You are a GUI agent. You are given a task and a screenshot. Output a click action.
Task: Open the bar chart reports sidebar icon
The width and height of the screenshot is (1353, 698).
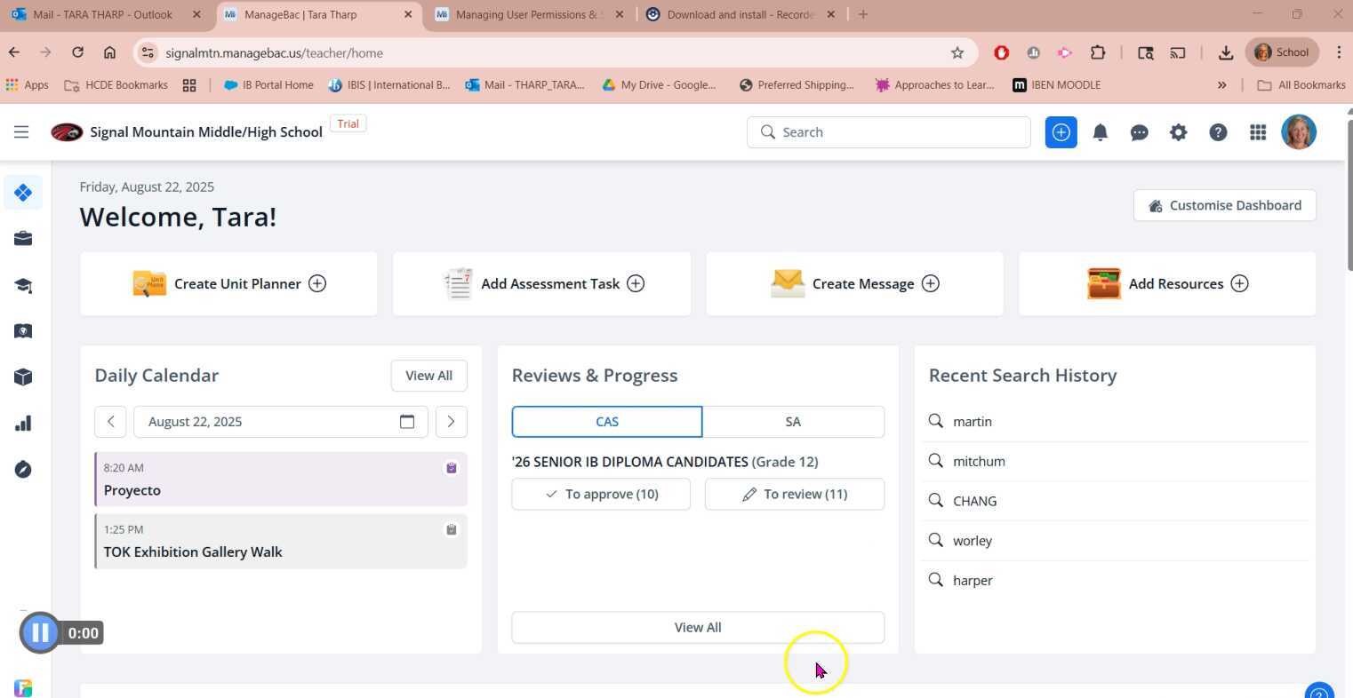(x=23, y=424)
